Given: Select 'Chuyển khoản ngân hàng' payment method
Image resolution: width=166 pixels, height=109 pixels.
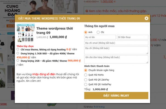Looking at the screenshot, I should pyautogui.click(x=86, y=70).
